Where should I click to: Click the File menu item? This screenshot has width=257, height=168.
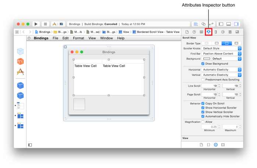55,38
